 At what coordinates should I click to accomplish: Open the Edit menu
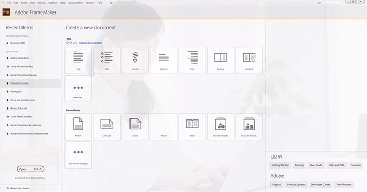click(16, 3)
